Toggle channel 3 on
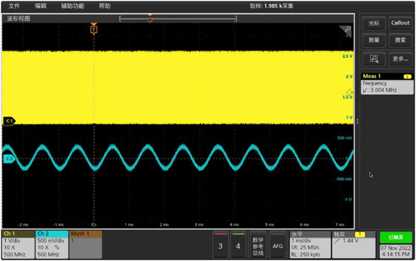Screen dimensions: 416x261 coord(220,245)
